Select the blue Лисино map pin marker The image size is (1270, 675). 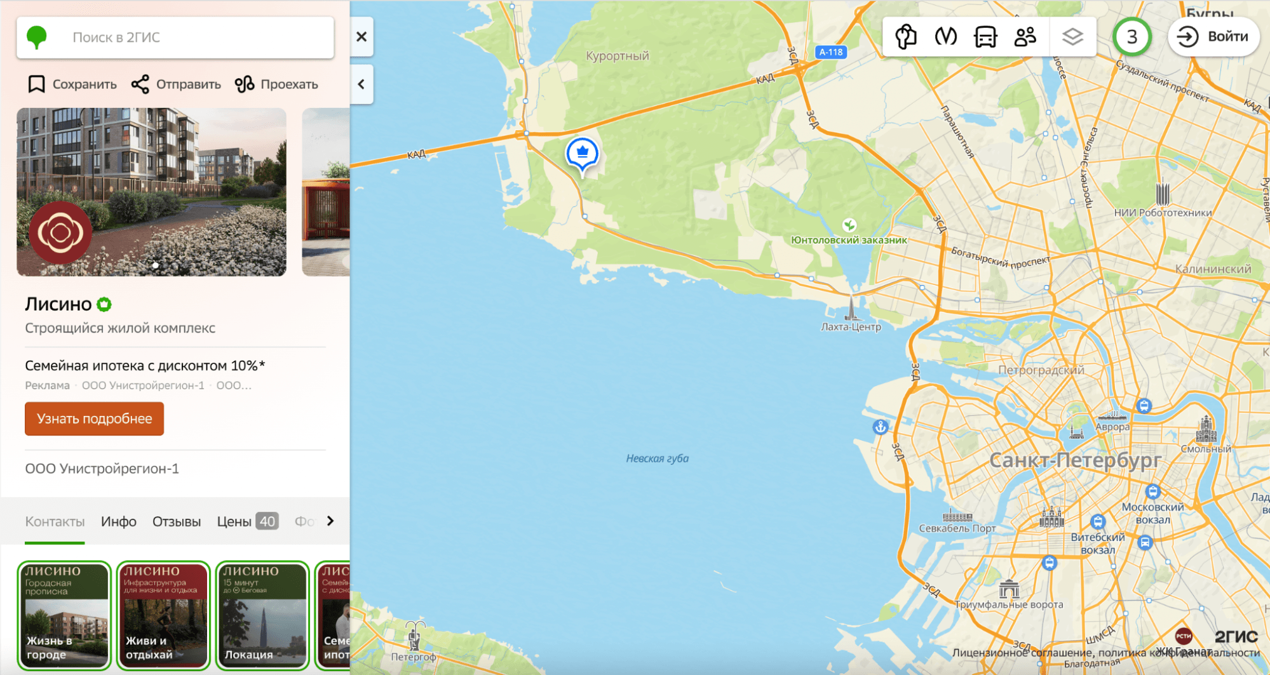pyautogui.click(x=582, y=154)
